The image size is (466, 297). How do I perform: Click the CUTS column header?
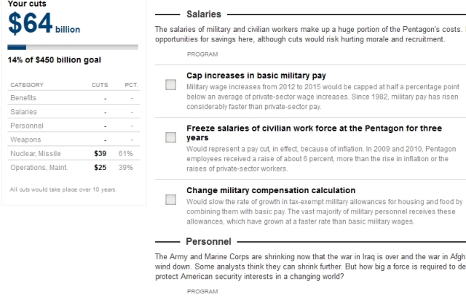(x=100, y=85)
